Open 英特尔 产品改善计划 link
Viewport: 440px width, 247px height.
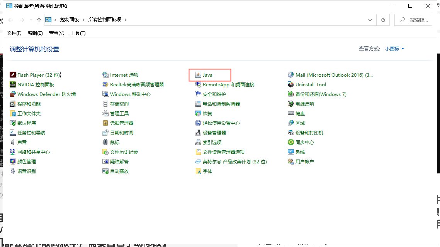click(234, 161)
